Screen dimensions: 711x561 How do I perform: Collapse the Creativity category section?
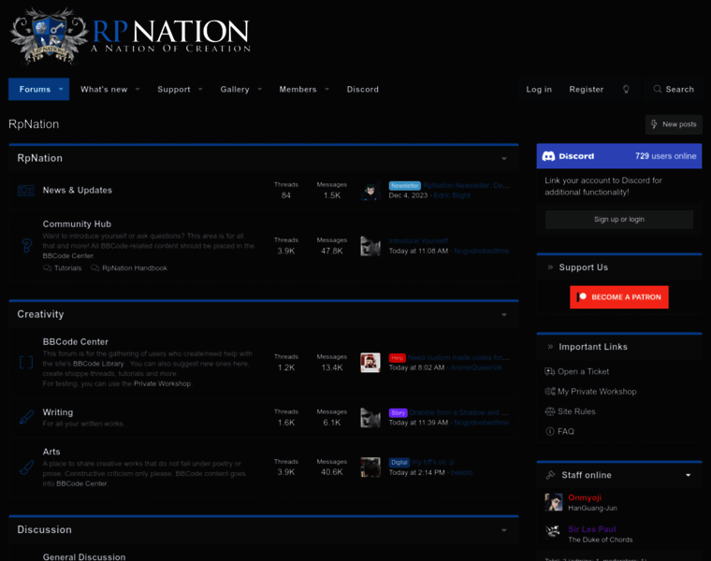504,315
